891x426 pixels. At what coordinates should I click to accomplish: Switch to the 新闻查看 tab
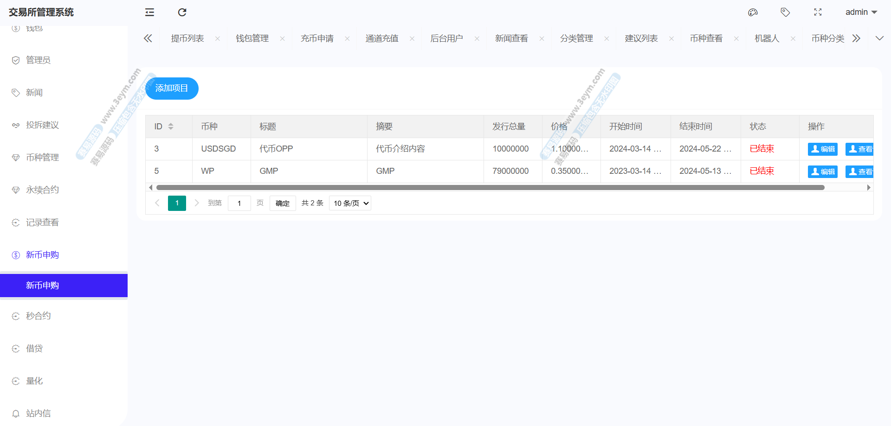pos(511,38)
